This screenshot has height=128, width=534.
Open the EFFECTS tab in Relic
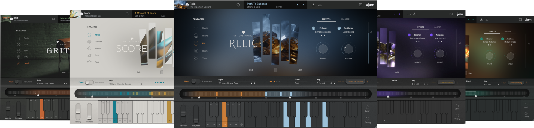[326, 19]
